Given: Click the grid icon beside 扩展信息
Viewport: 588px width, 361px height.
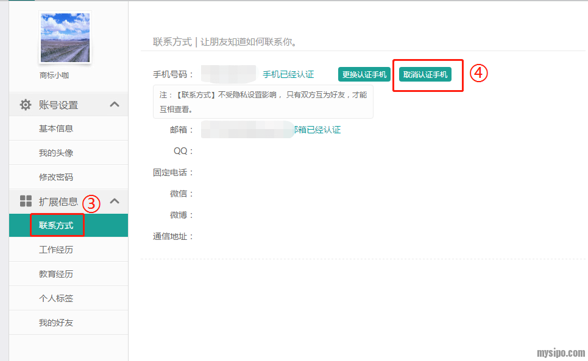Looking at the screenshot, I should (26, 202).
